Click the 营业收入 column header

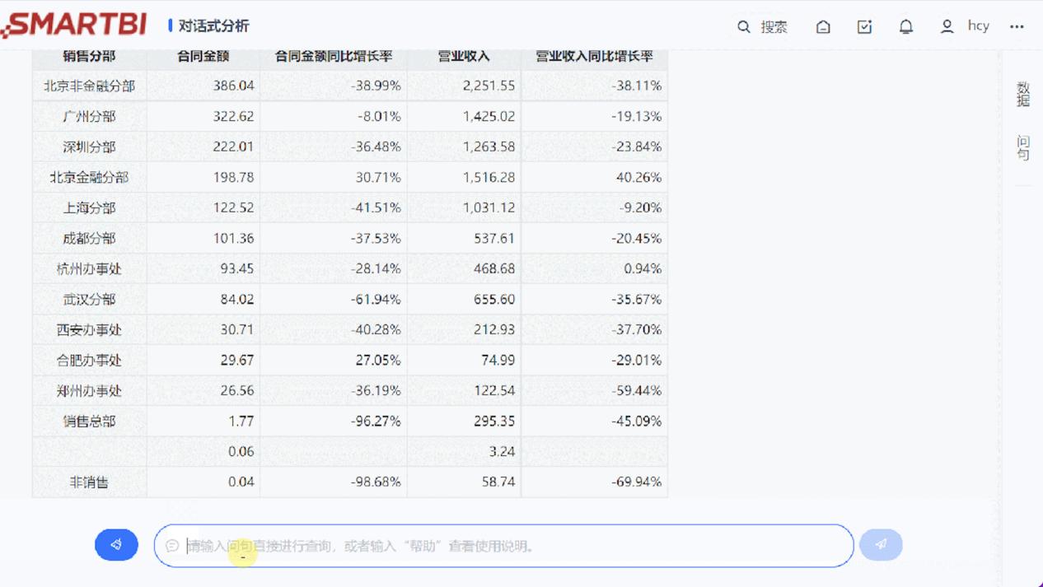click(464, 57)
